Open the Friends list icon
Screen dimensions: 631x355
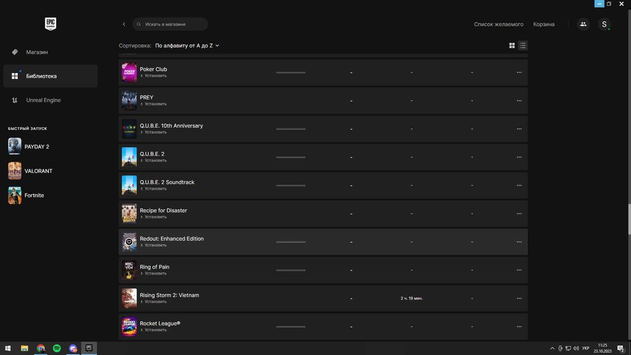583,24
